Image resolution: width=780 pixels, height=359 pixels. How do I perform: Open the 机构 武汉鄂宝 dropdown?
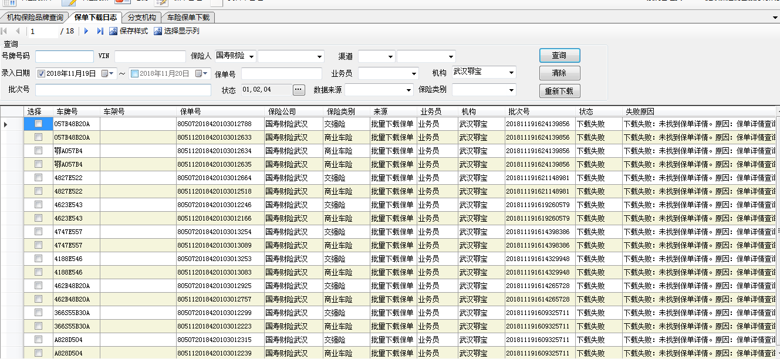click(511, 73)
